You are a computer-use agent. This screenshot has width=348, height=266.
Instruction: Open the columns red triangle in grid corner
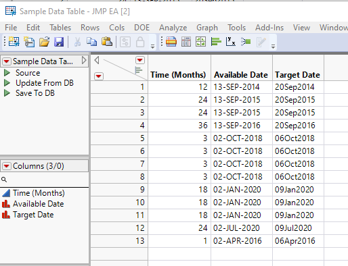pos(140,60)
